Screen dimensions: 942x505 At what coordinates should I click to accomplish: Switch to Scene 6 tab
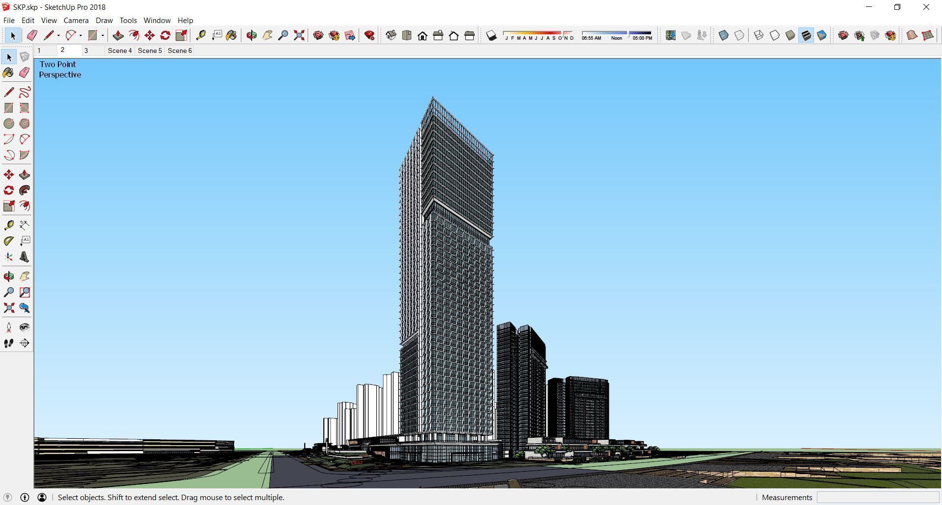180,50
